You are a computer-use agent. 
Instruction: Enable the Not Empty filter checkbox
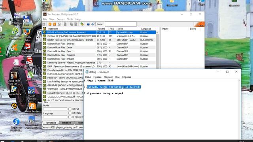[70, 113]
